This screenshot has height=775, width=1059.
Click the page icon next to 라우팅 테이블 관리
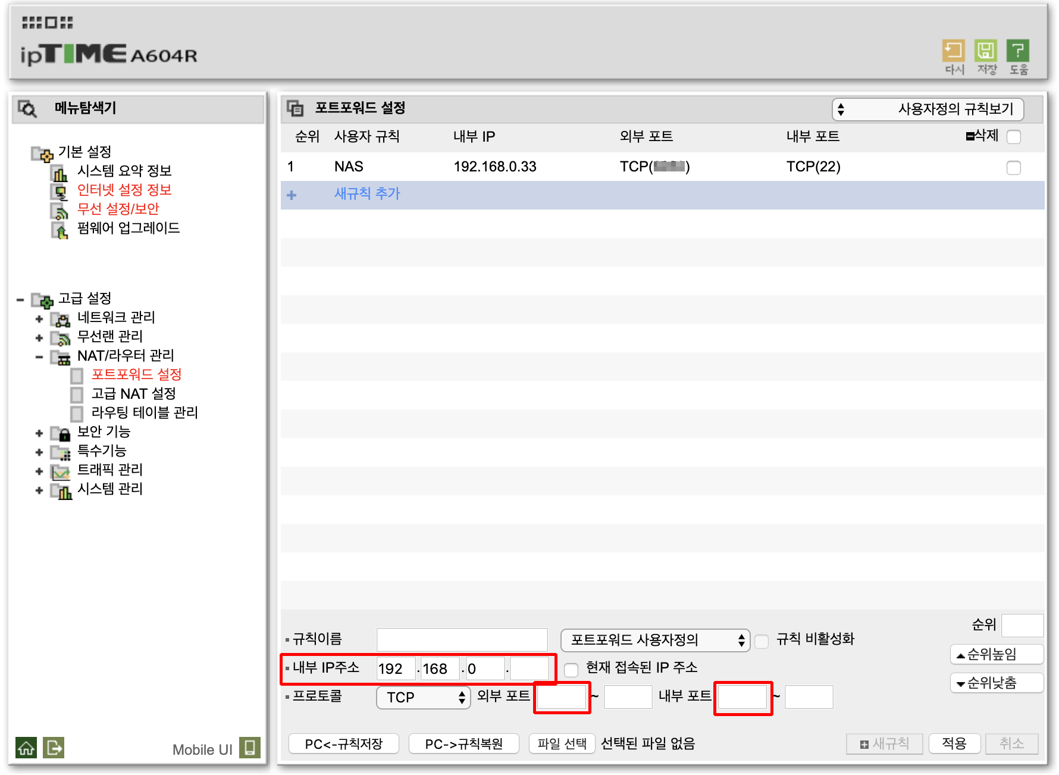point(77,414)
